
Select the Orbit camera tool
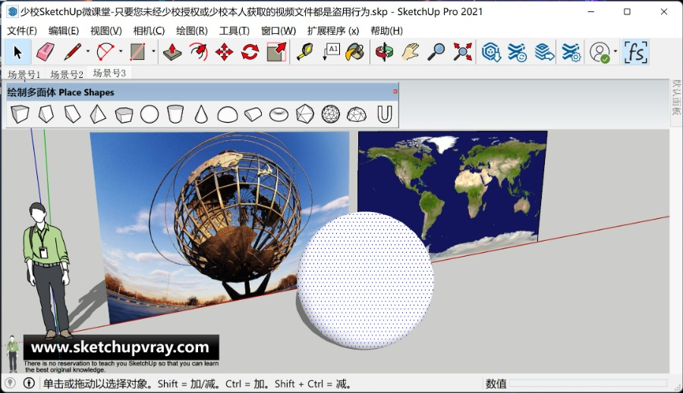pos(384,52)
